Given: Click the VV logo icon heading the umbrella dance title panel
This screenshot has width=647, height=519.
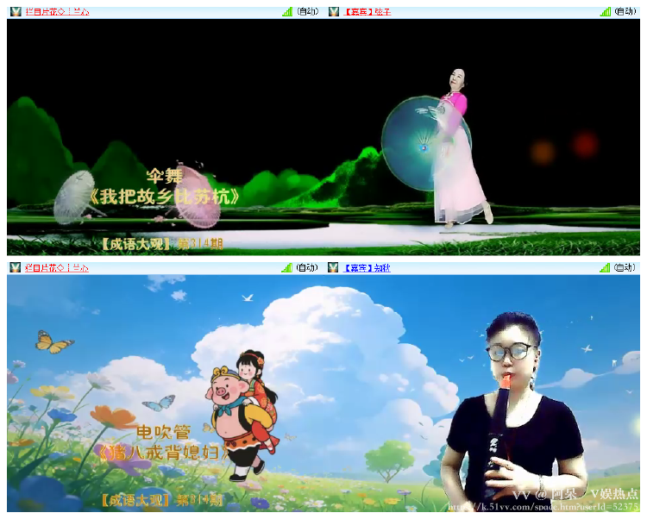Looking at the screenshot, I should click(16, 11).
